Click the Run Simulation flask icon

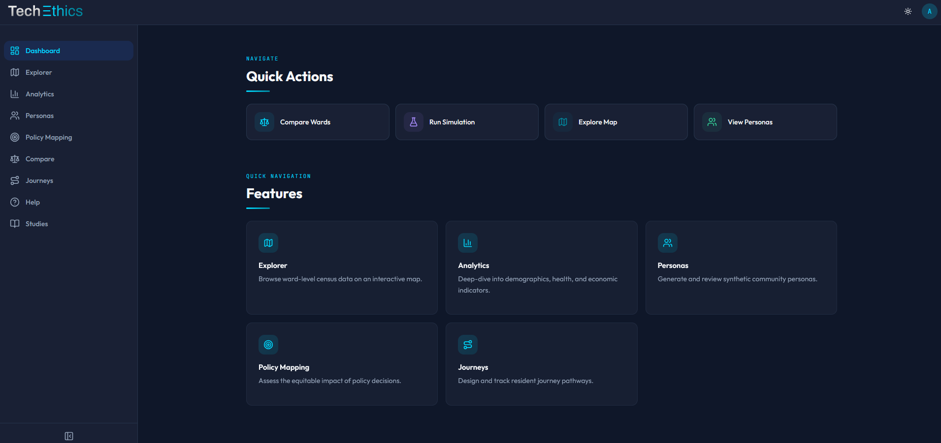tap(413, 121)
